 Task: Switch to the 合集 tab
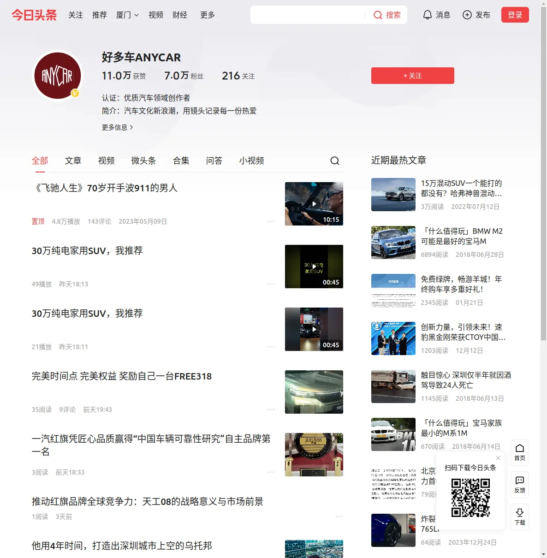coord(181,160)
